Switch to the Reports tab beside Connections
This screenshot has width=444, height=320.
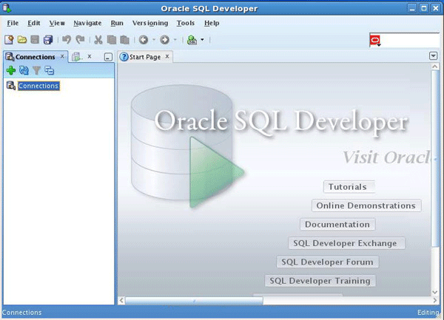coord(77,57)
